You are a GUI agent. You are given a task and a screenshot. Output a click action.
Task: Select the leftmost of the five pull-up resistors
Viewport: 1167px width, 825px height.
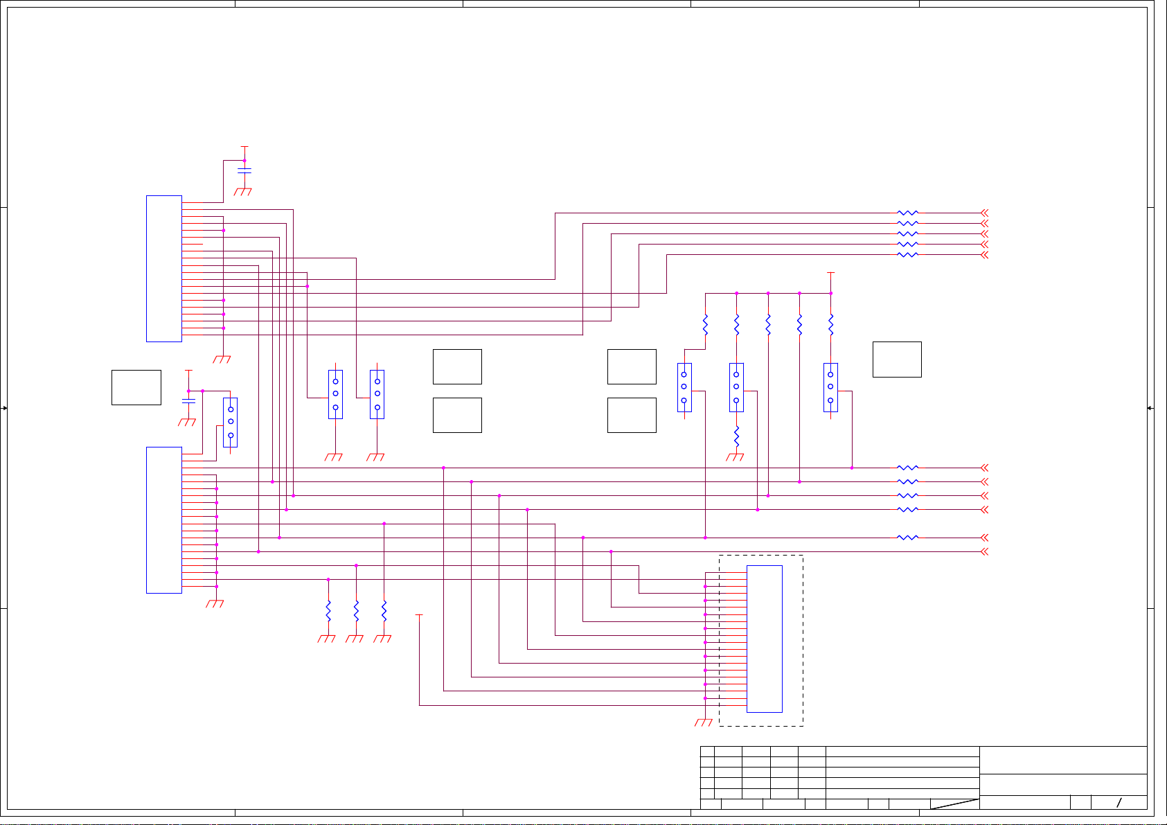(706, 325)
